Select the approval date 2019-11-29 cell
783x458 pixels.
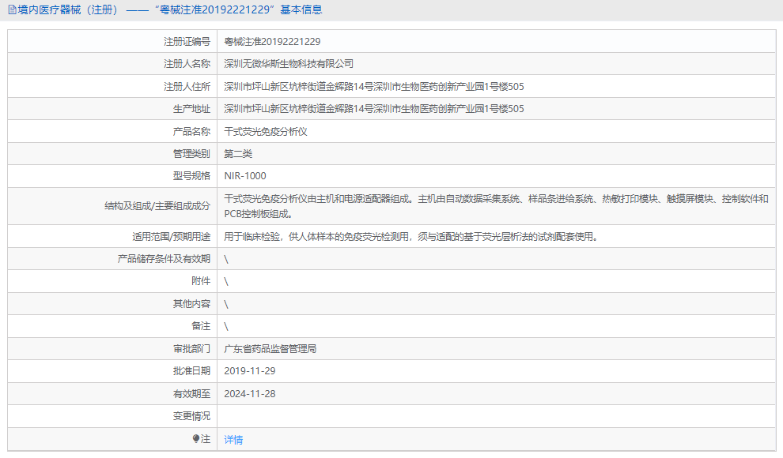[x=253, y=370]
